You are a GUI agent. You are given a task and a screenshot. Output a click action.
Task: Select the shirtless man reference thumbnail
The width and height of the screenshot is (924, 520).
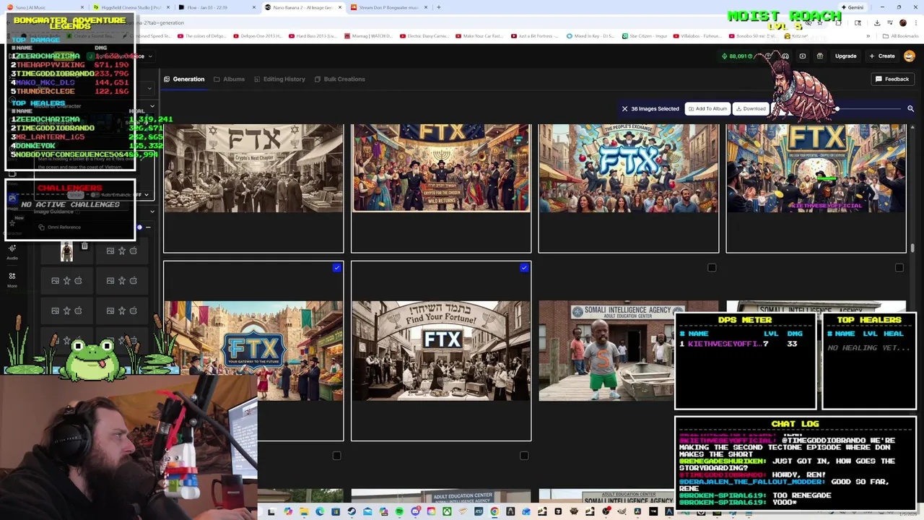pyautogui.click(x=66, y=251)
